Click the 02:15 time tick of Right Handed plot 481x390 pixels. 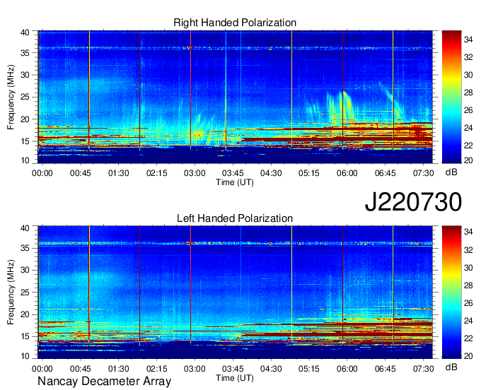[157, 173]
